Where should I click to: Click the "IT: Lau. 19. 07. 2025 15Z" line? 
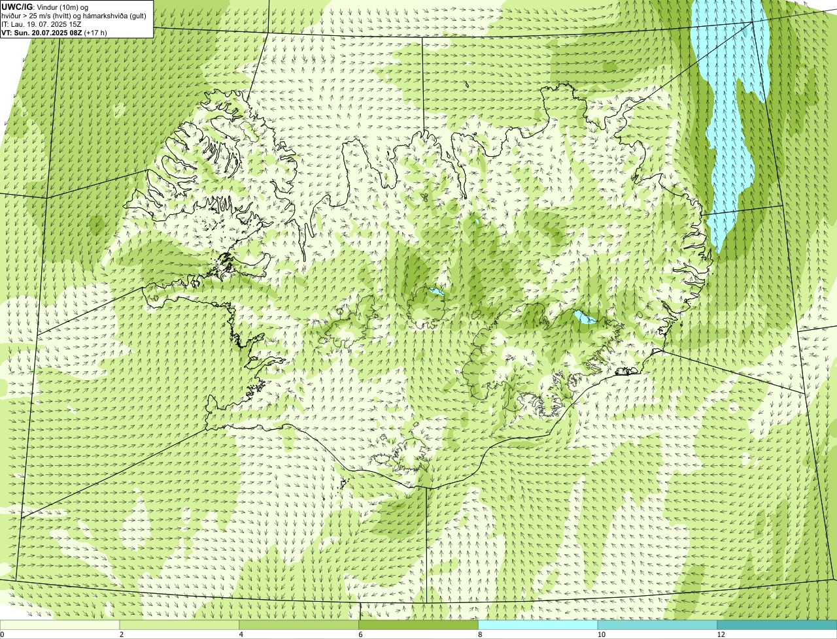click(41, 24)
